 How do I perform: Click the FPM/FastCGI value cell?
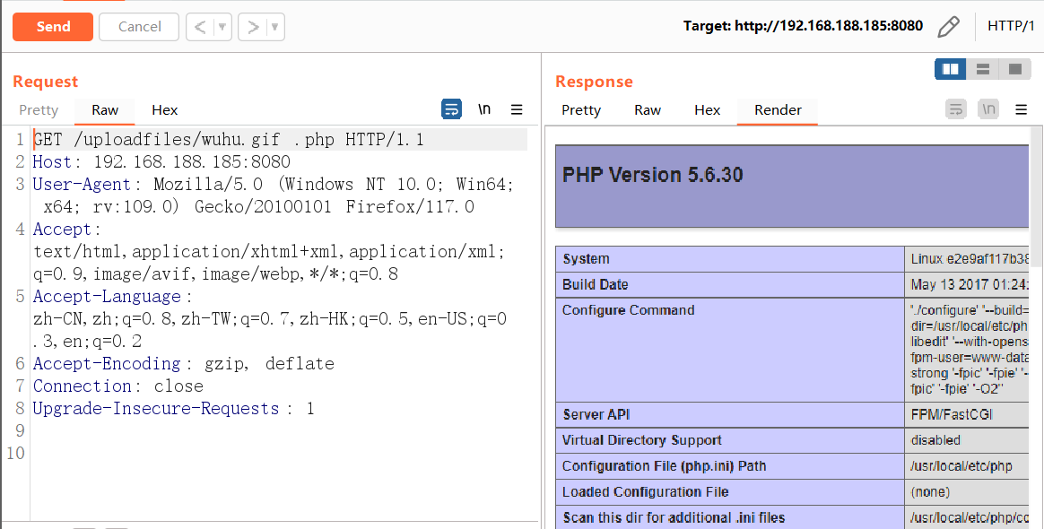point(952,414)
